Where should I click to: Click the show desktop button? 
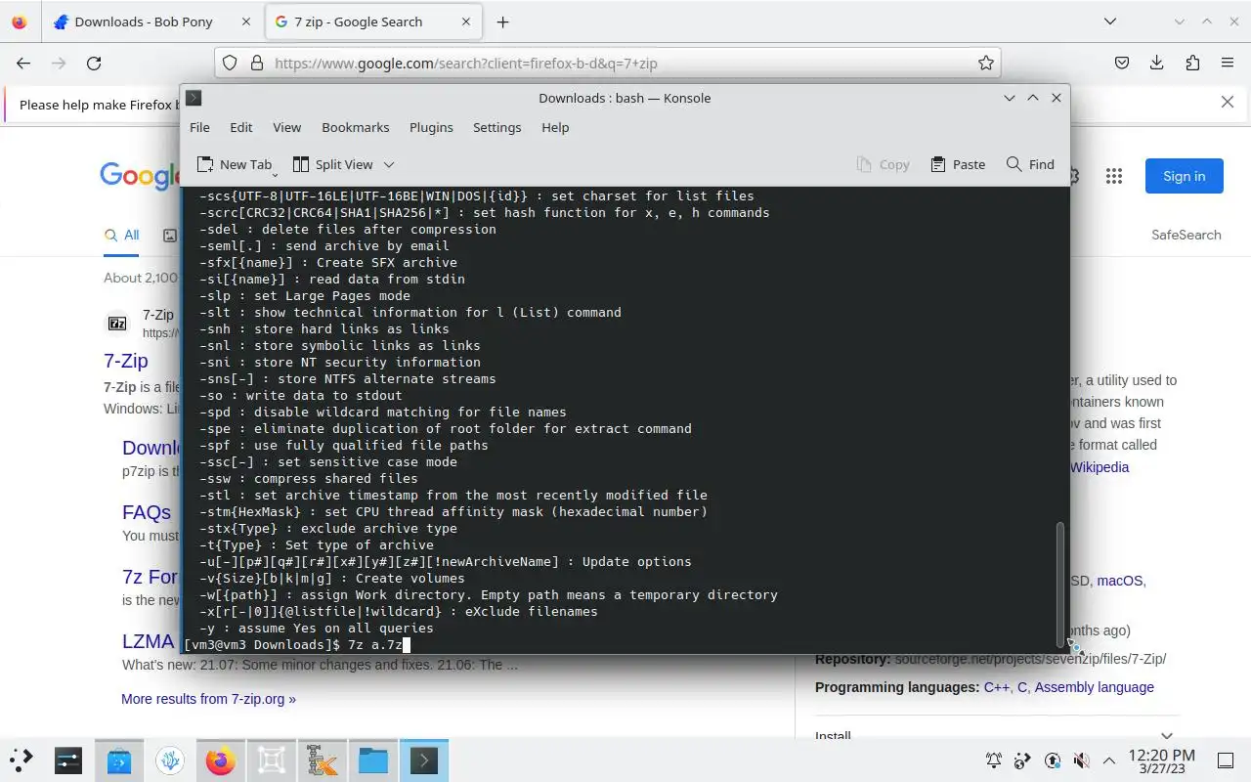(1226, 760)
